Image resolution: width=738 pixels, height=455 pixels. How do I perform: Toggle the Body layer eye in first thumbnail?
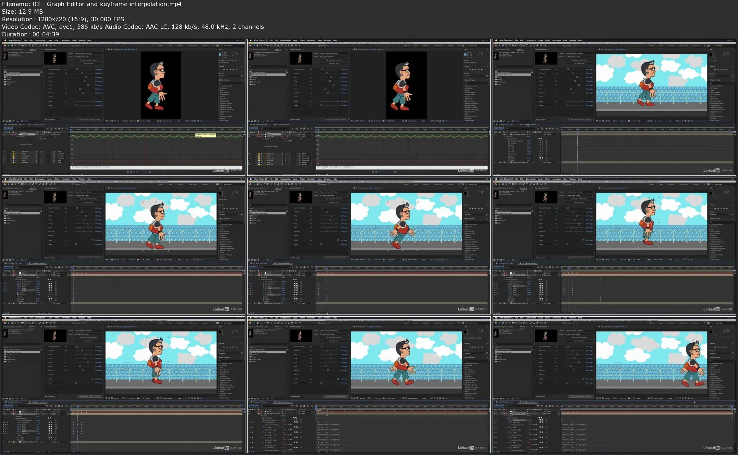point(4,154)
